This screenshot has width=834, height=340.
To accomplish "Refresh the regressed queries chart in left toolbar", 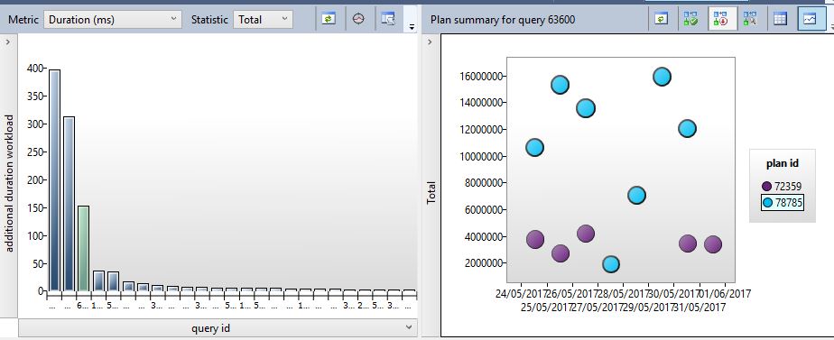I will (x=329, y=19).
